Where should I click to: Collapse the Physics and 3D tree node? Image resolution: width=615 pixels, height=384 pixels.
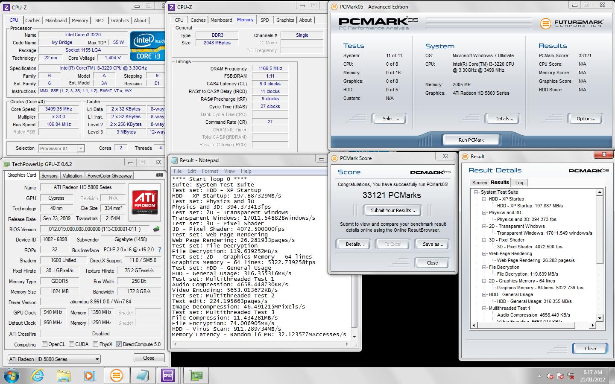pyautogui.click(x=484, y=212)
